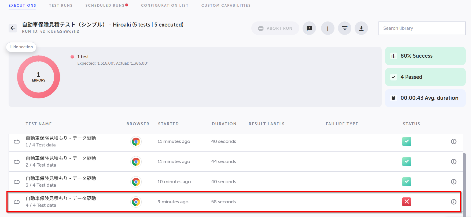Screen dimensions: 471x217
Task: Click the RUN ID vDTcUiiGSnWqrli2 text
Action: [x=50, y=31]
